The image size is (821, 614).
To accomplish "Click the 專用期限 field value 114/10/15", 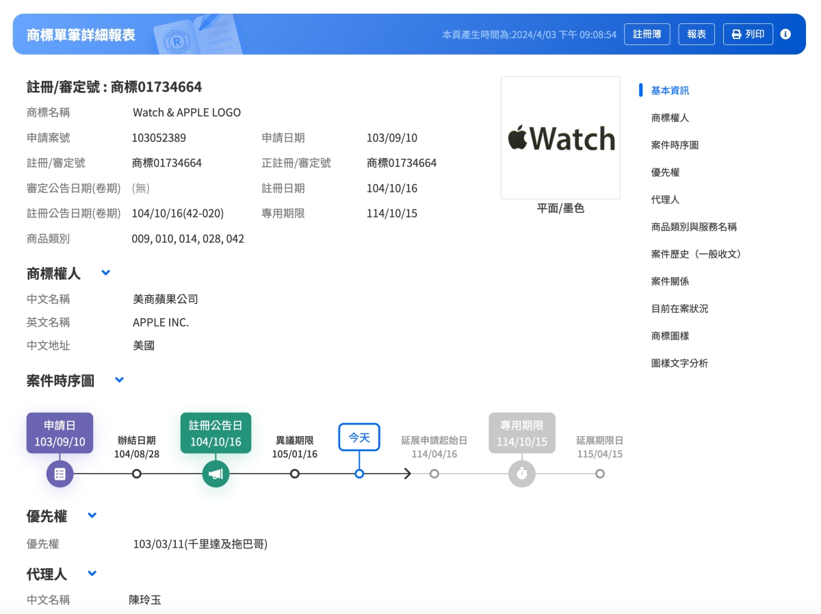I will [392, 214].
